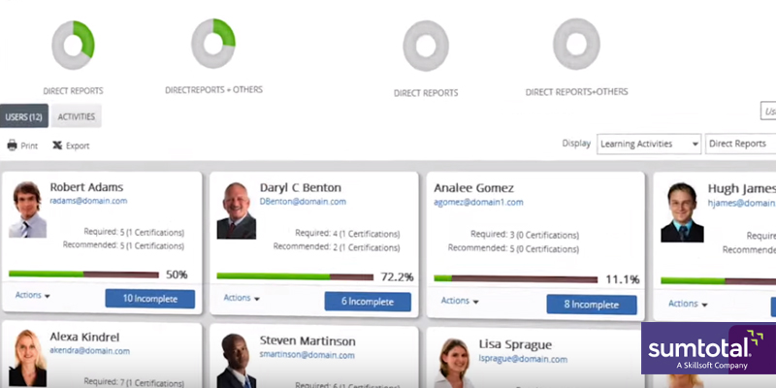The height and width of the screenshot is (388, 776).
Task: Expand Actions menu for Analee Gomez
Action: click(x=460, y=301)
